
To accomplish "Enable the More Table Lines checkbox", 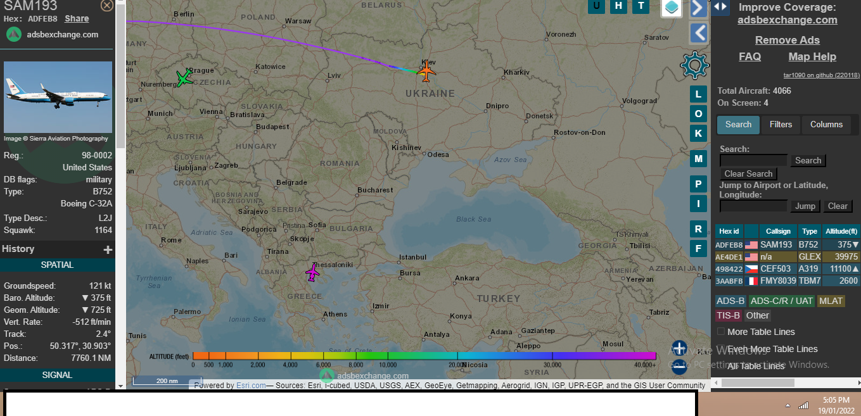I will [721, 331].
